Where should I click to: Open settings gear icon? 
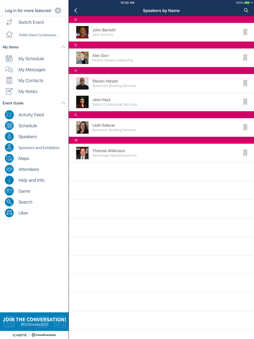click(x=58, y=11)
